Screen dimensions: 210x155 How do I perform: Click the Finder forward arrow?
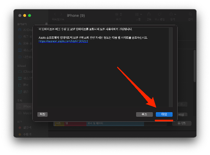(61, 14)
